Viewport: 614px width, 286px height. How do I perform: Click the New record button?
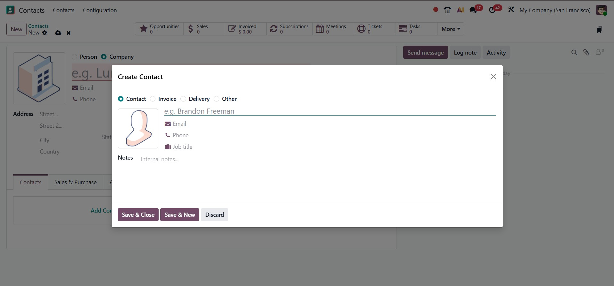(16, 29)
